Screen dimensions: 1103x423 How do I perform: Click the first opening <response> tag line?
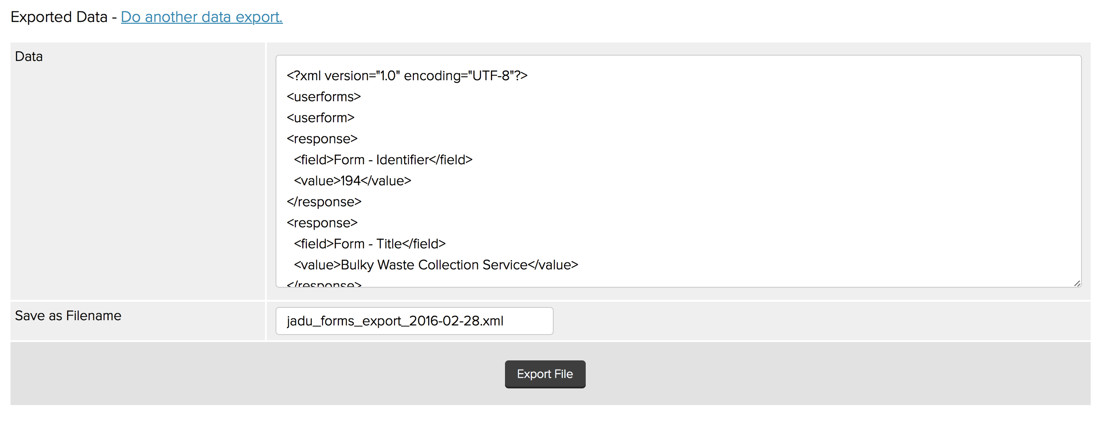coord(322,139)
